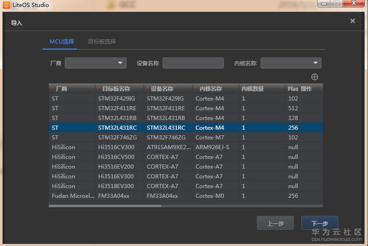Open the 内核名称 core name dropdown
The width and height of the screenshot is (368, 246).
291,63
